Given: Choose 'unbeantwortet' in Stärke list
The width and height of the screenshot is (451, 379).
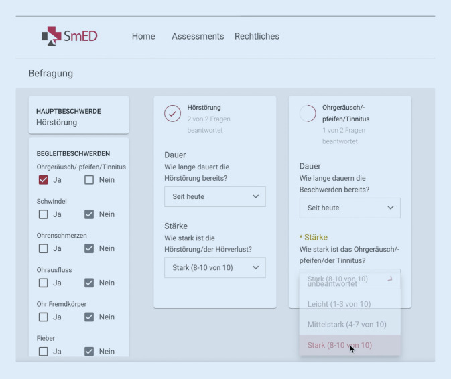Looking at the screenshot, I should 350,284.
